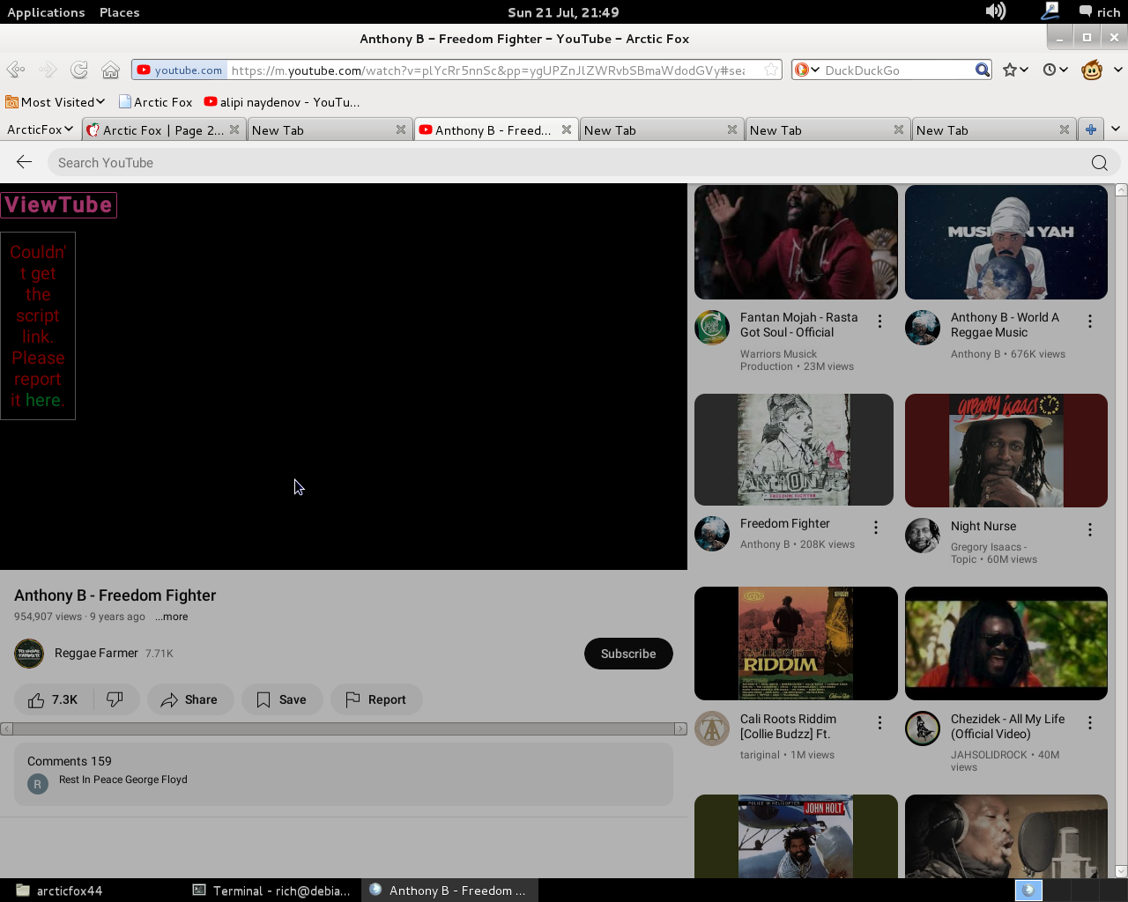Open the Freedom Fighter 208K views video thumbnail

click(x=794, y=449)
